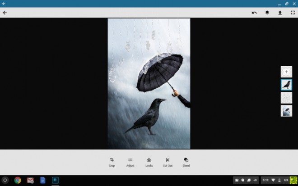The image size is (298, 186).
Task: Open Gmail from the shelf
Action: coord(30,180)
